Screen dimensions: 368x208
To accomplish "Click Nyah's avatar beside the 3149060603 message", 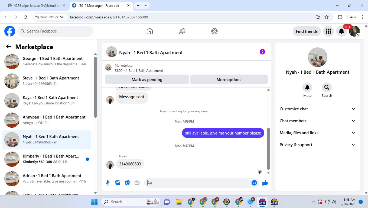I will [x=110, y=165].
